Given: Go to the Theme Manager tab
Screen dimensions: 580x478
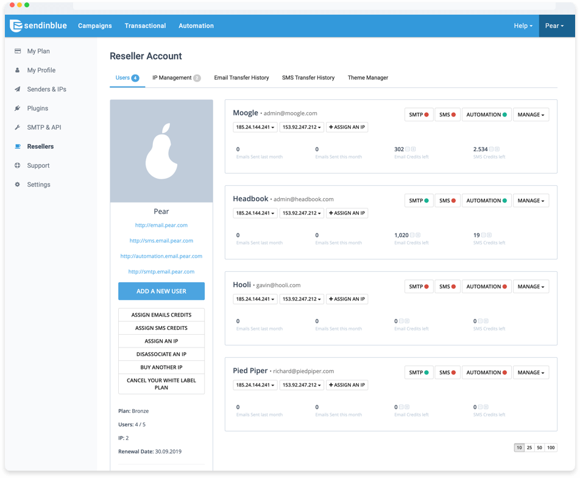Looking at the screenshot, I should [368, 78].
